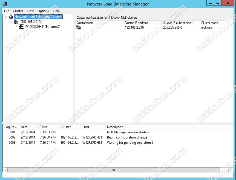Click 'Waiting for pending operation 2' description
The image size is (236, 180).
[130, 143]
